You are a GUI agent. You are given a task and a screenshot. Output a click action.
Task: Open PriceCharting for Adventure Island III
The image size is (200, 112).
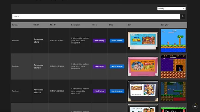(99, 91)
